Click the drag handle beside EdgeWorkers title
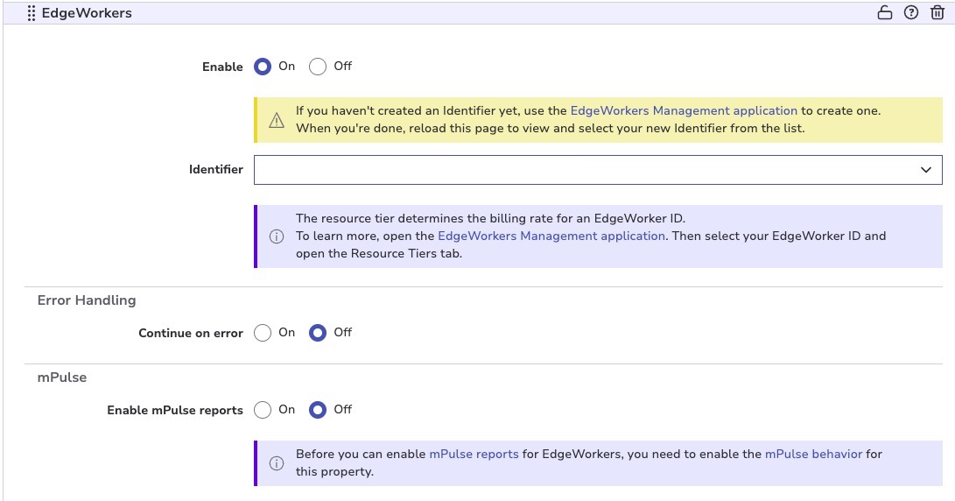The height and width of the screenshot is (501, 955). tap(32, 13)
